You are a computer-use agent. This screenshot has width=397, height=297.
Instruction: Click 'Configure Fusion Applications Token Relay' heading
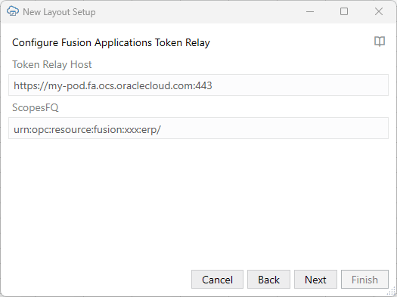pyautogui.click(x=111, y=43)
